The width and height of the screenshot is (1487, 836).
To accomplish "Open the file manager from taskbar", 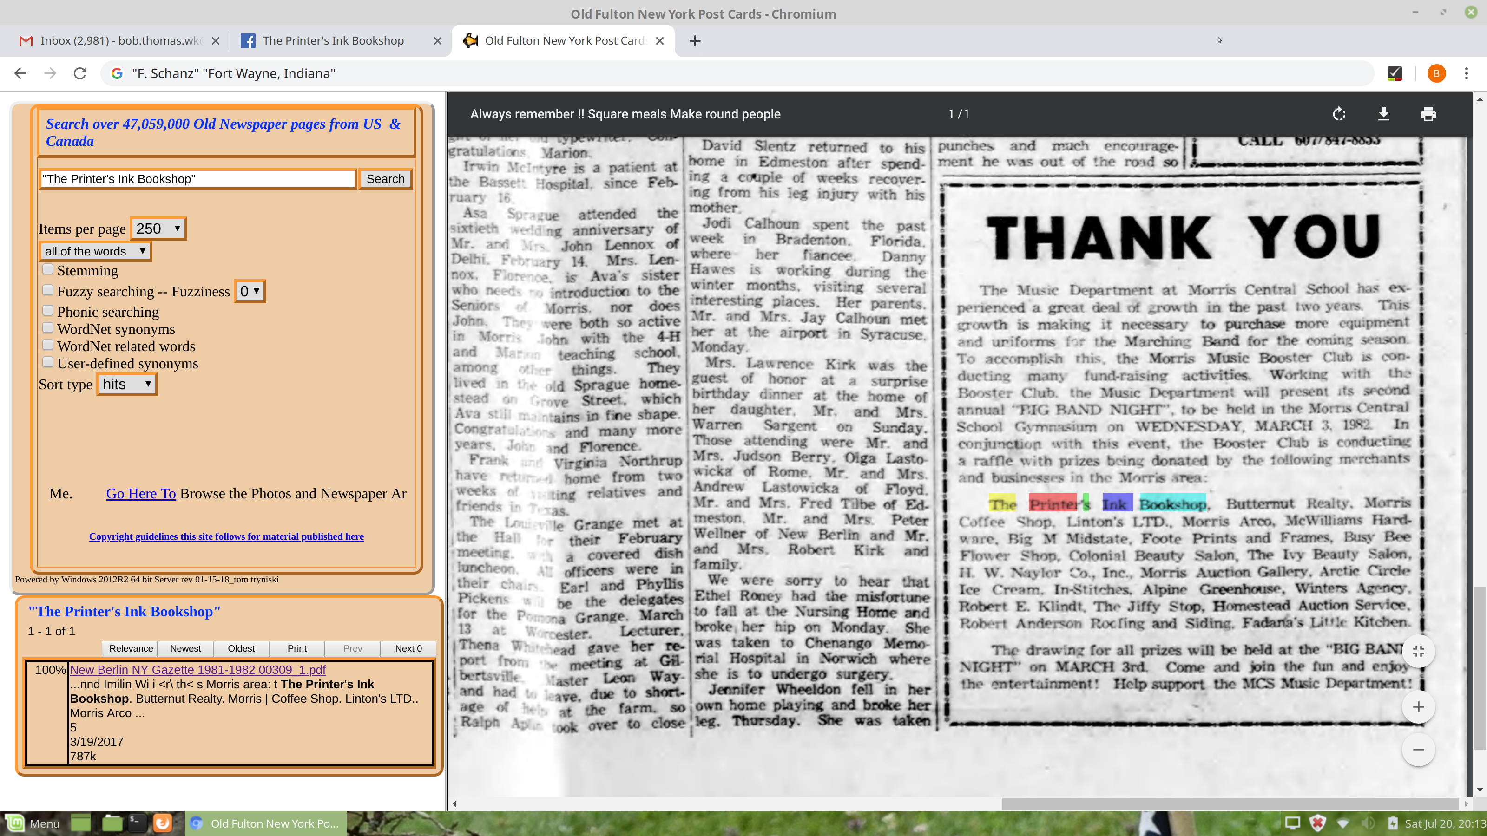I will coord(112,823).
